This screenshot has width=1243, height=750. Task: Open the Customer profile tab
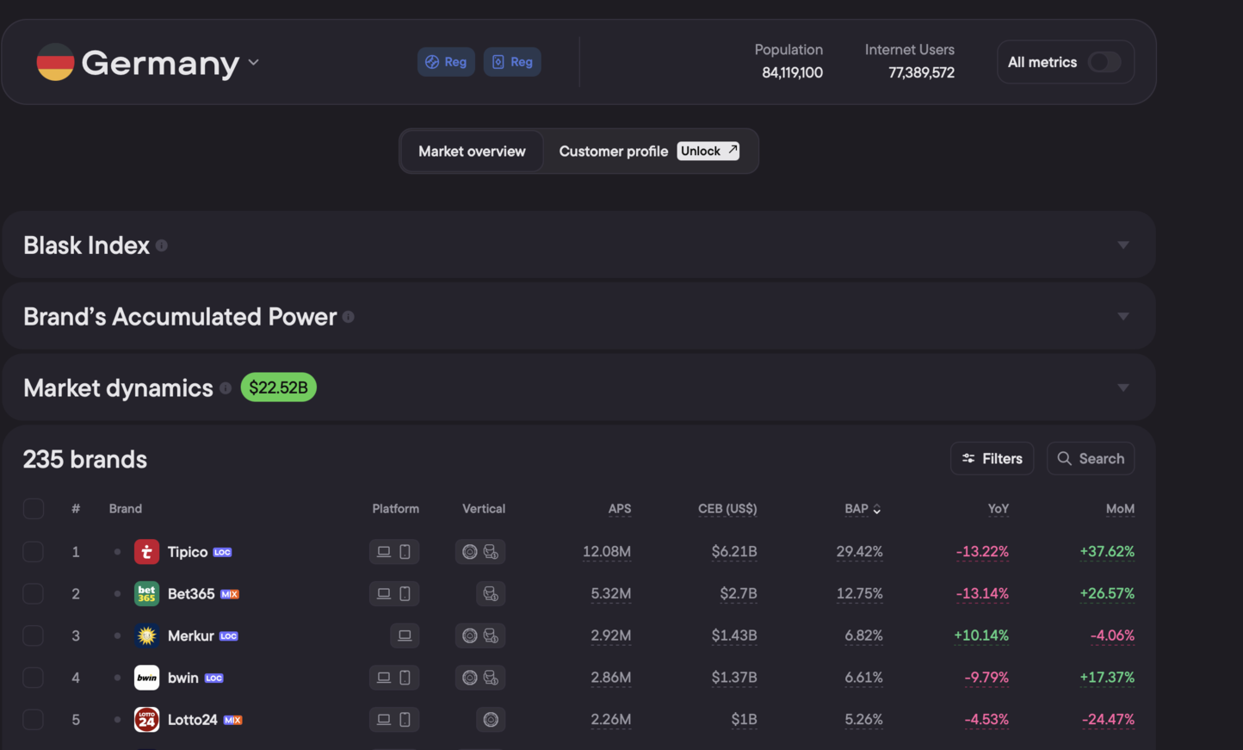[613, 152]
